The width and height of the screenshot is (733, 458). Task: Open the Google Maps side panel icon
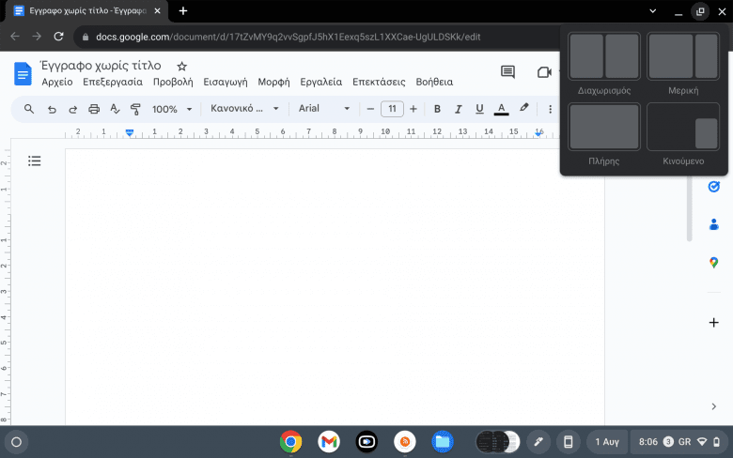pyautogui.click(x=713, y=263)
